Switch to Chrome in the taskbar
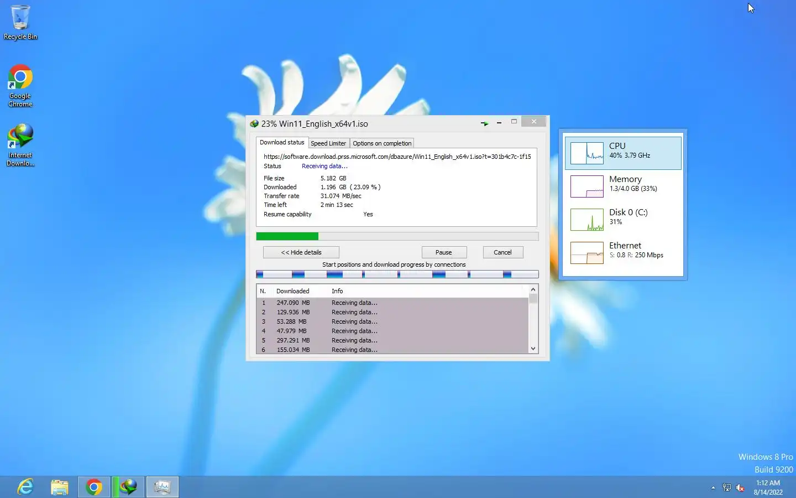 click(x=94, y=487)
